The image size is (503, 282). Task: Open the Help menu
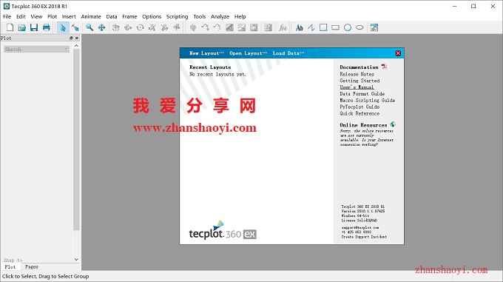click(240, 17)
